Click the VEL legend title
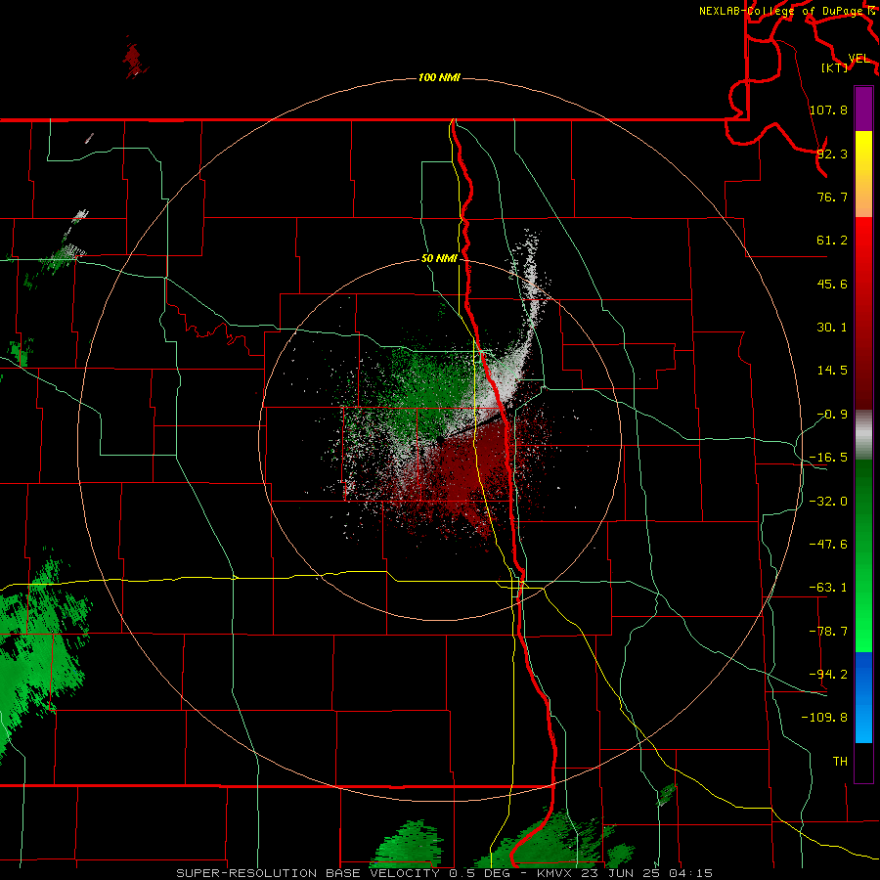880x880 pixels. pyautogui.click(x=858, y=59)
